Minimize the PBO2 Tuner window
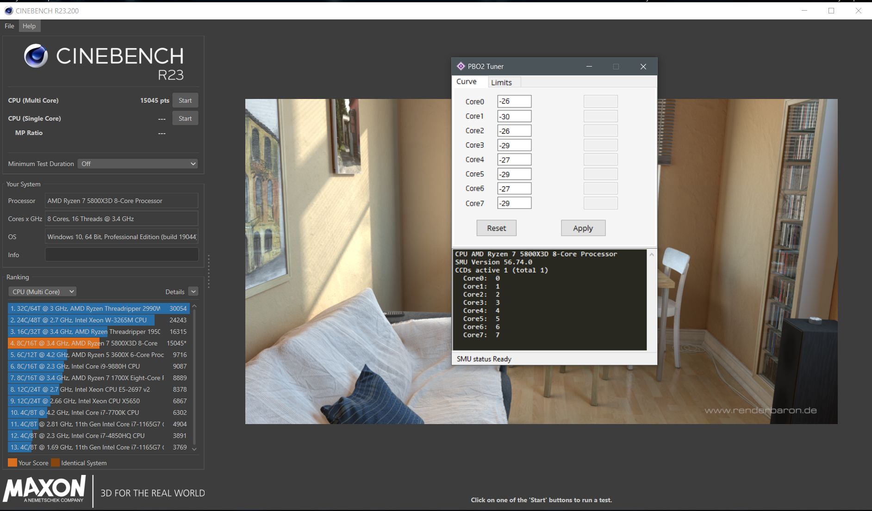This screenshot has width=872, height=511. click(589, 67)
